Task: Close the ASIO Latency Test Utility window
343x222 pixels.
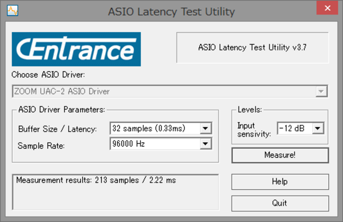Action: click(x=327, y=8)
